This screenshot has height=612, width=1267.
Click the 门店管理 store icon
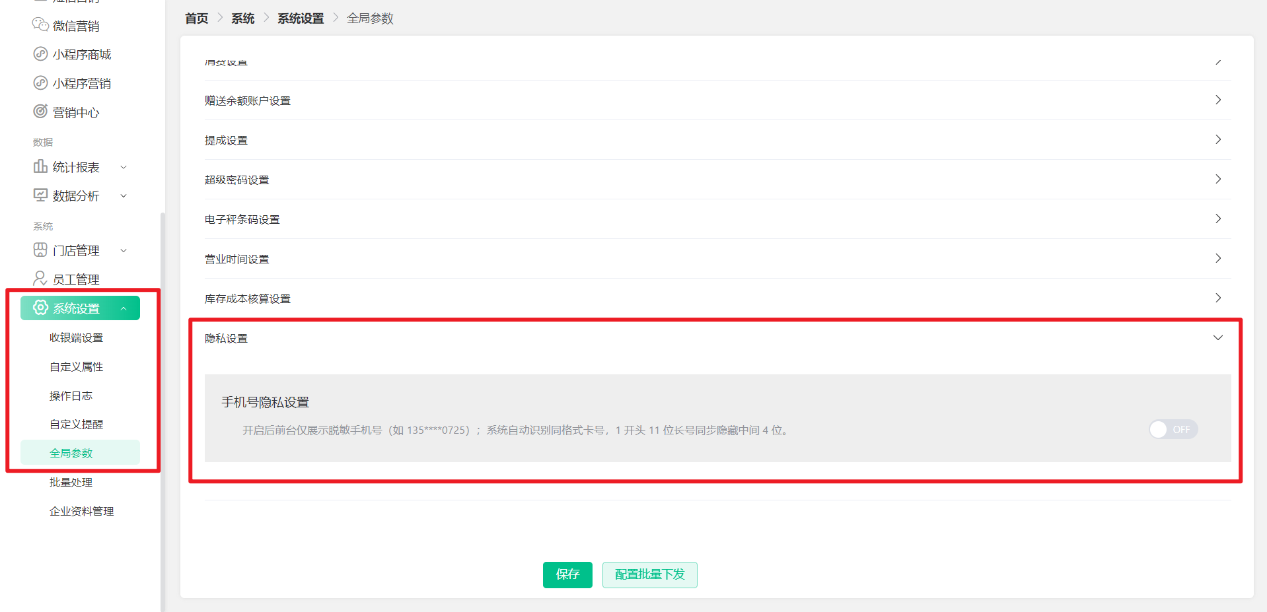(40, 250)
